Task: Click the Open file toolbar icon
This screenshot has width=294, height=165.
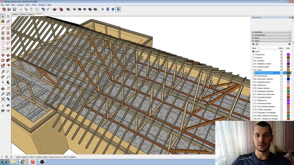Action: point(9,9)
